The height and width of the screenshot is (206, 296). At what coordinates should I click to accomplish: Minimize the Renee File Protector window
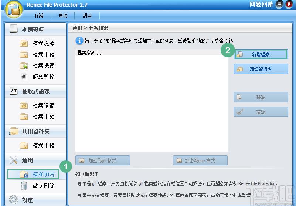pyautogui.click(x=279, y=4)
